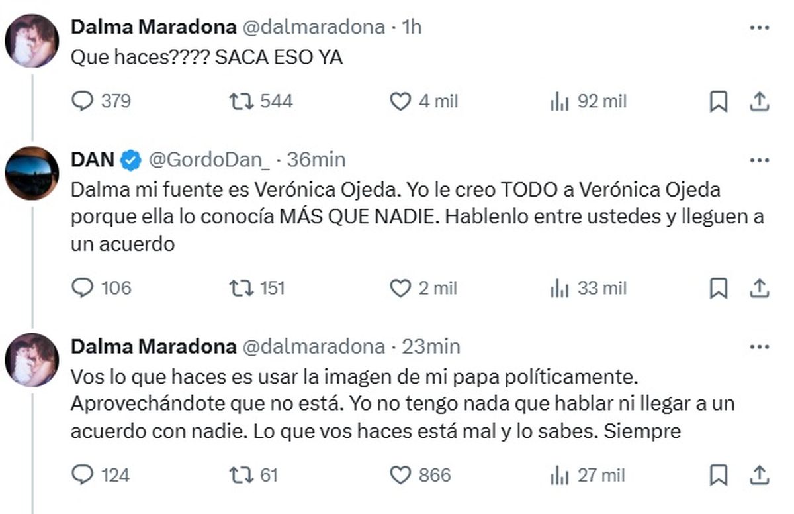The image size is (794, 514).
Task: Share Dalma's last tweet
Action: coord(760,475)
